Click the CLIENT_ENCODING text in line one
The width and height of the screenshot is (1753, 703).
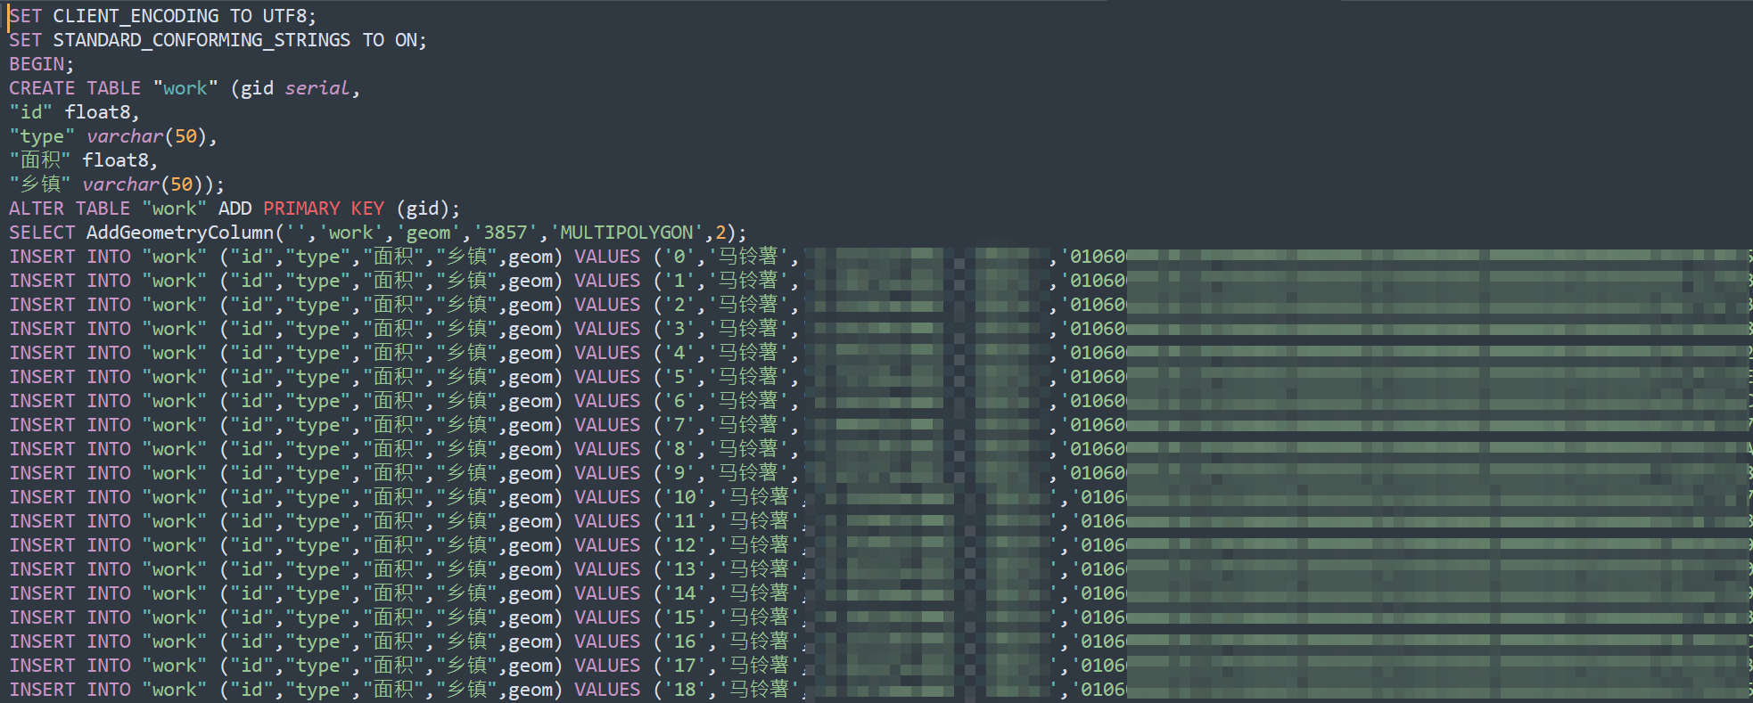tap(136, 16)
